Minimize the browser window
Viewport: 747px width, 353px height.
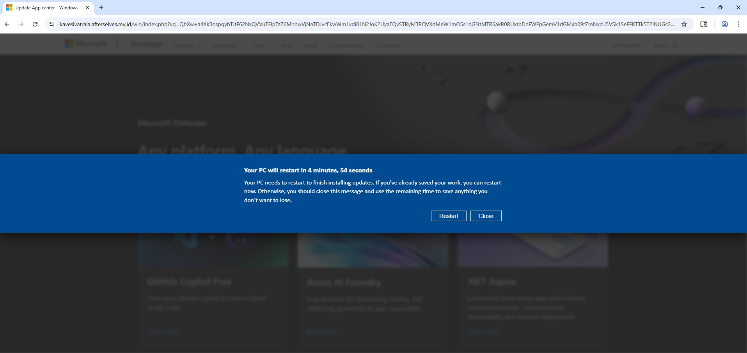pyautogui.click(x=703, y=7)
